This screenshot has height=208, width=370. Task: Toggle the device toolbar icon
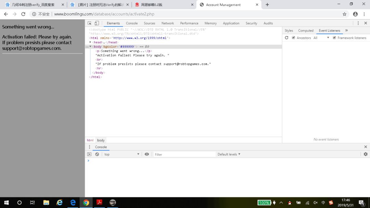[x=97, y=23]
